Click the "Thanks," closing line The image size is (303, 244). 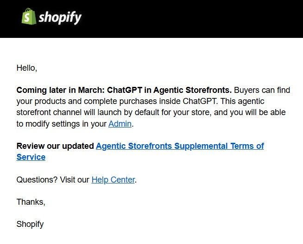(x=31, y=202)
